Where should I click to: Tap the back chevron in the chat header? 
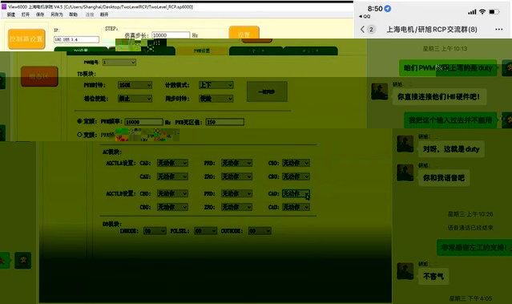tap(362, 30)
